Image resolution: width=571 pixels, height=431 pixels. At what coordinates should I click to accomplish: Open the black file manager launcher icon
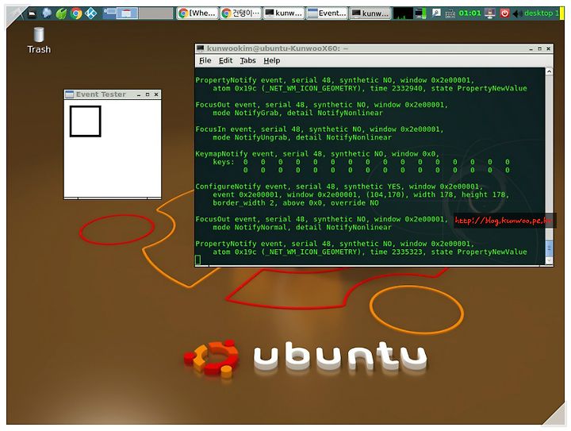pyautogui.click(x=32, y=13)
